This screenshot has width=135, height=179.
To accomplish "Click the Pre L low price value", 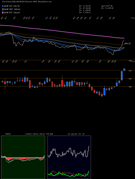I will (85, 10).
